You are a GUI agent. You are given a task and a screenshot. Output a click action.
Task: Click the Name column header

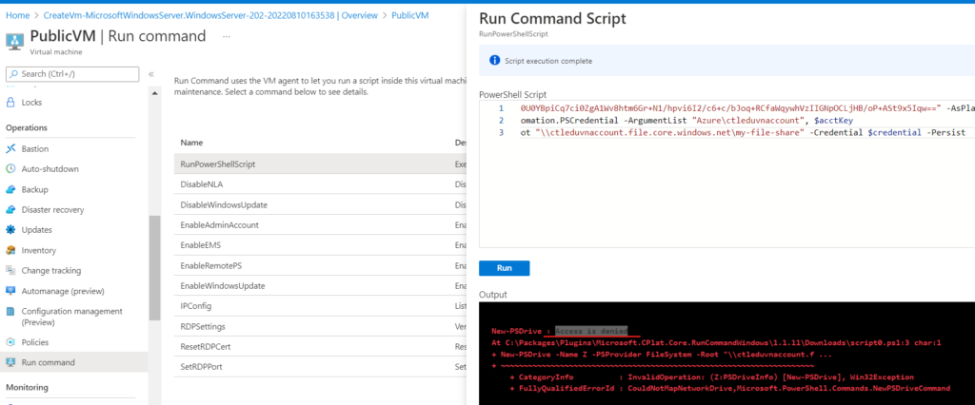pyautogui.click(x=190, y=143)
